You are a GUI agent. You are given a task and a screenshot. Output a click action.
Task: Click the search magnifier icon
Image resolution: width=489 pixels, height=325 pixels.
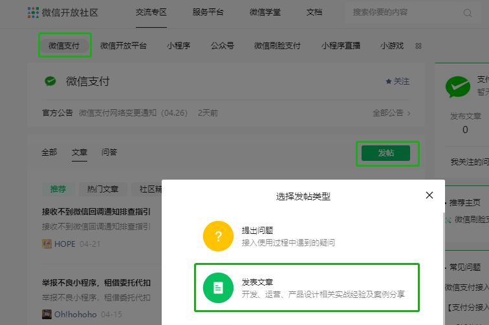click(x=467, y=13)
